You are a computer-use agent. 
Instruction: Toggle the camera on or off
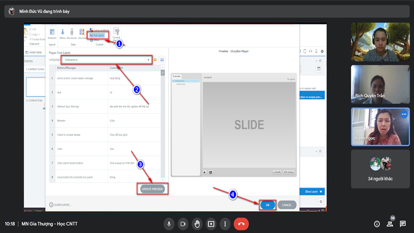coord(183,224)
